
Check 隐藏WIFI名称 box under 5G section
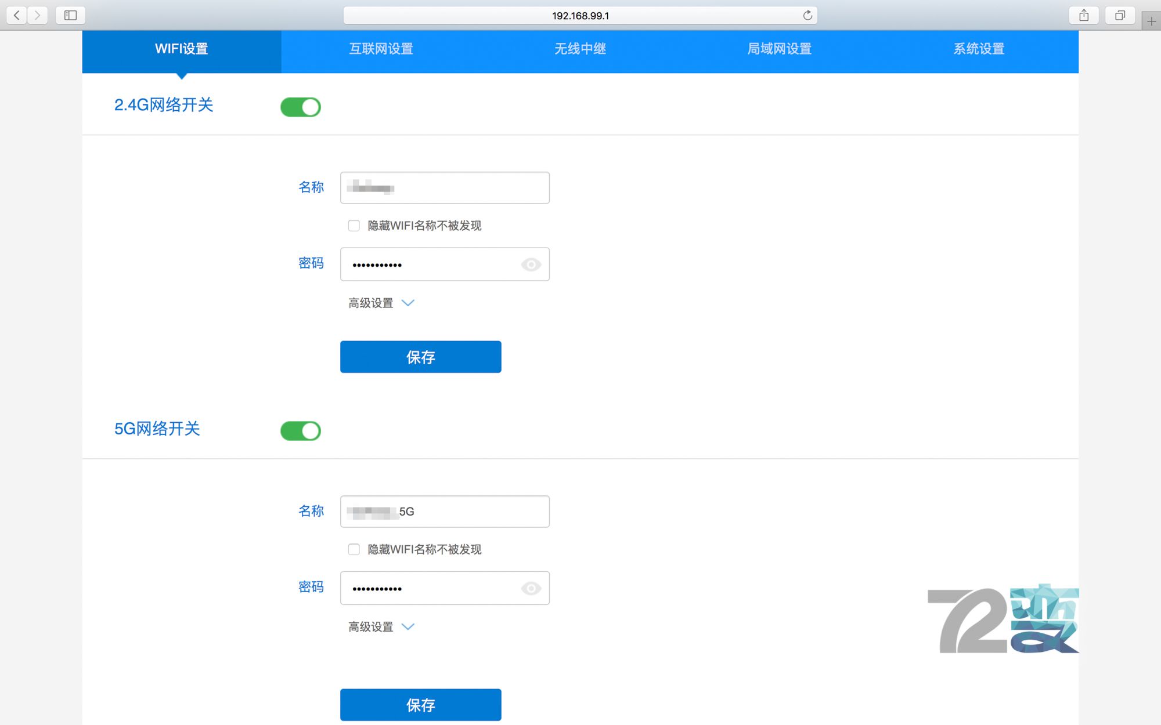point(354,549)
